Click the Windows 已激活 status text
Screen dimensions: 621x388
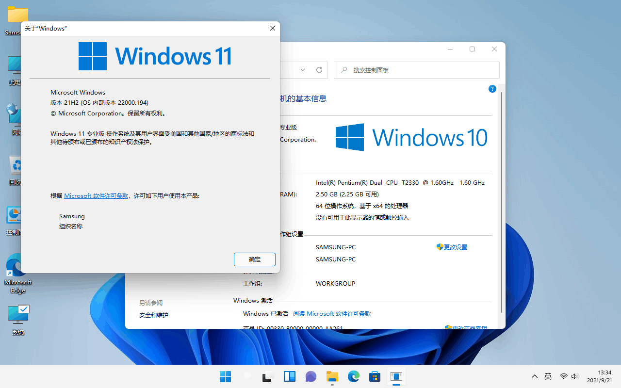(265, 314)
